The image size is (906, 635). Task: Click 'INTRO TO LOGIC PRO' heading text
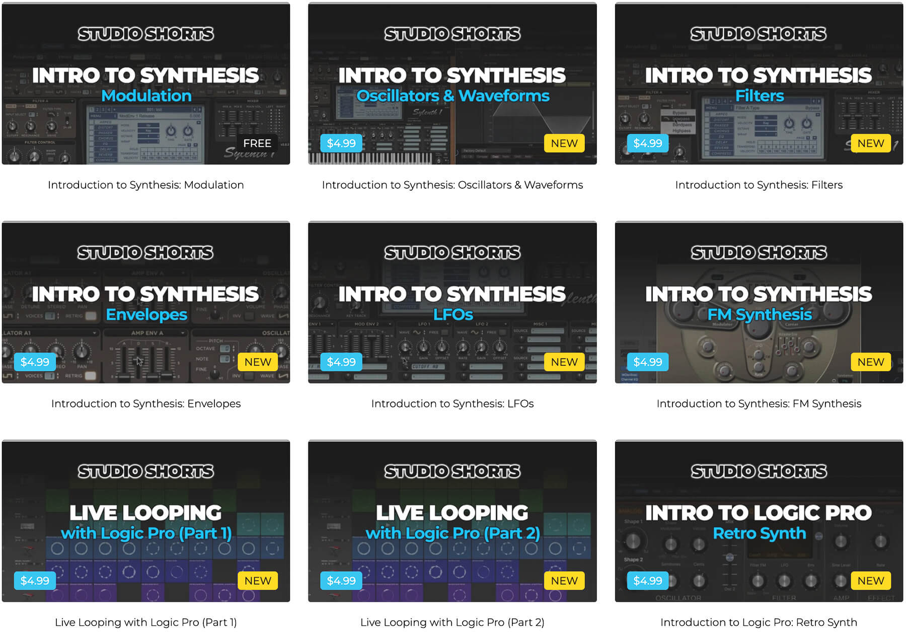[x=759, y=513]
